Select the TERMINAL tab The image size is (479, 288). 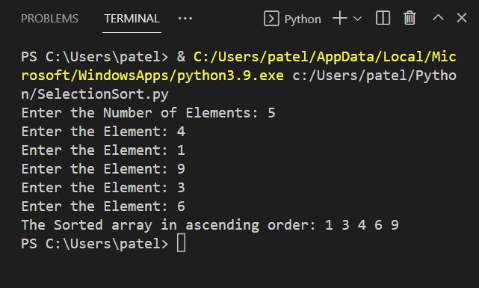point(132,19)
